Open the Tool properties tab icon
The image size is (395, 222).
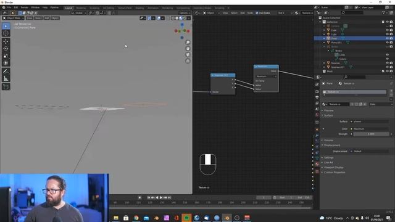coord(317,84)
